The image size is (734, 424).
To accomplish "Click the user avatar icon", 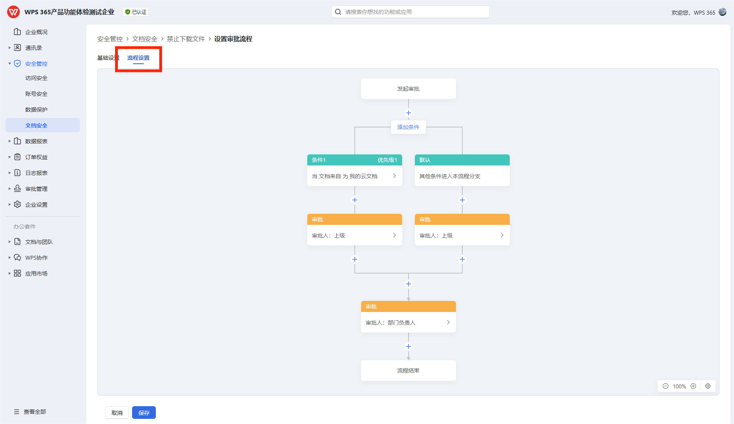I will pos(723,12).
